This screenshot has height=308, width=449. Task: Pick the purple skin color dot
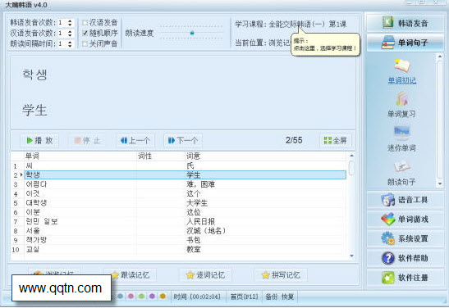tap(152, 297)
